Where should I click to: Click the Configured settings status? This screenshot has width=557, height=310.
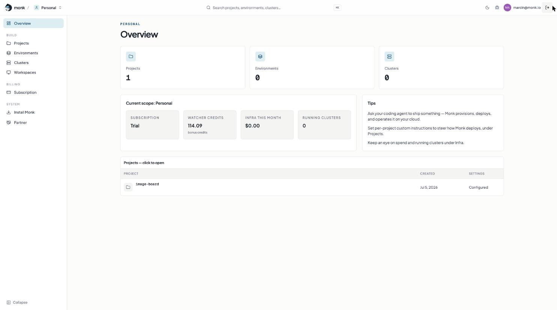pyautogui.click(x=478, y=188)
